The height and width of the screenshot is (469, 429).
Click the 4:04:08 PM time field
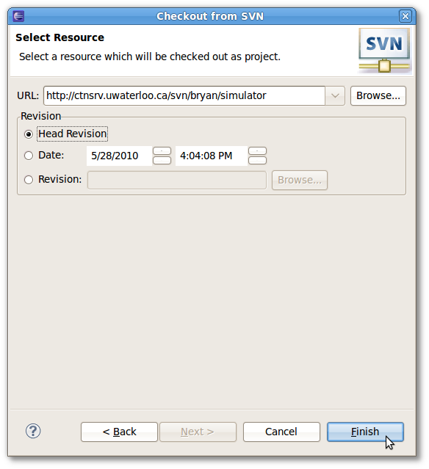(x=212, y=156)
